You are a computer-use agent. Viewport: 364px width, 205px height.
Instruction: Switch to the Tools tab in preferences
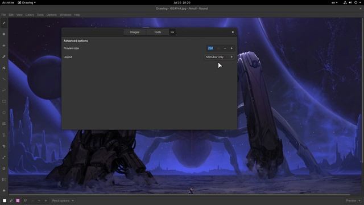158,32
